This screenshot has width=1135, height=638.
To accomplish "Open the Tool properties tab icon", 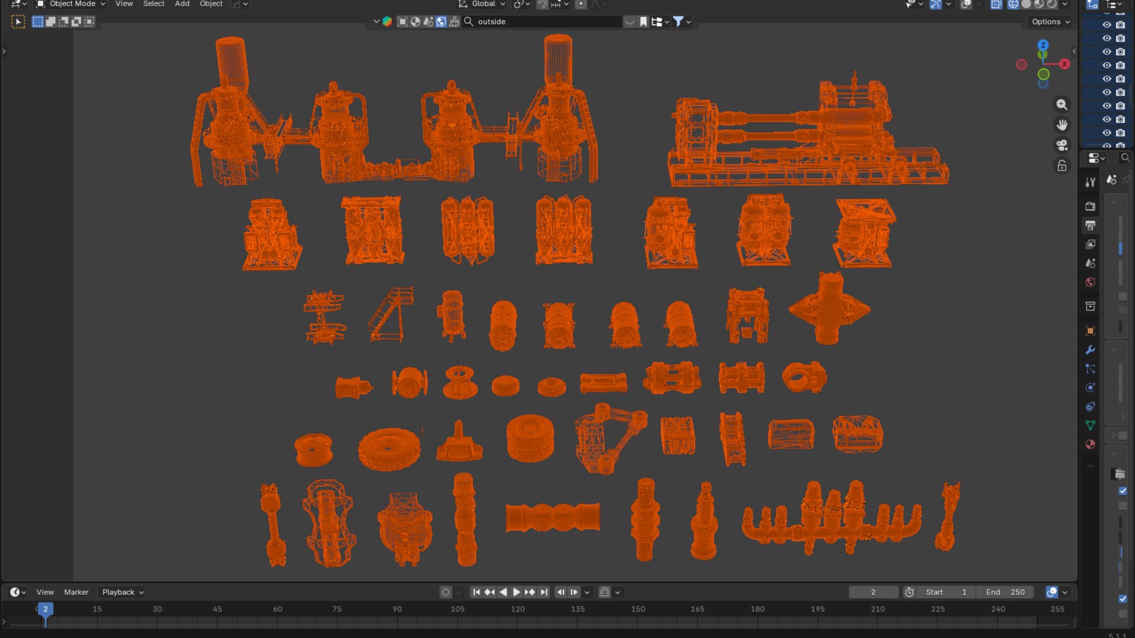I will [x=1090, y=182].
